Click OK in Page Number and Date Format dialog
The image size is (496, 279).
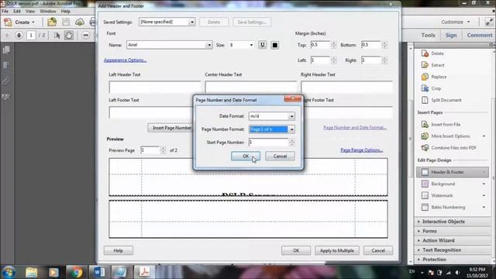point(246,157)
